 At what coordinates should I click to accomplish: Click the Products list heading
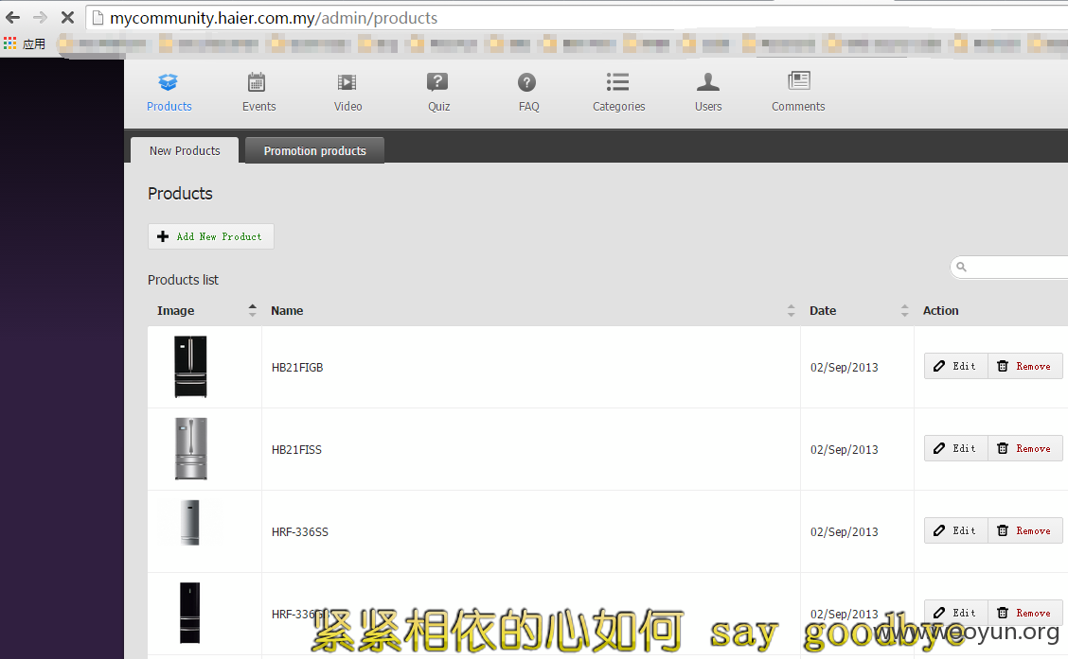[x=183, y=280]
